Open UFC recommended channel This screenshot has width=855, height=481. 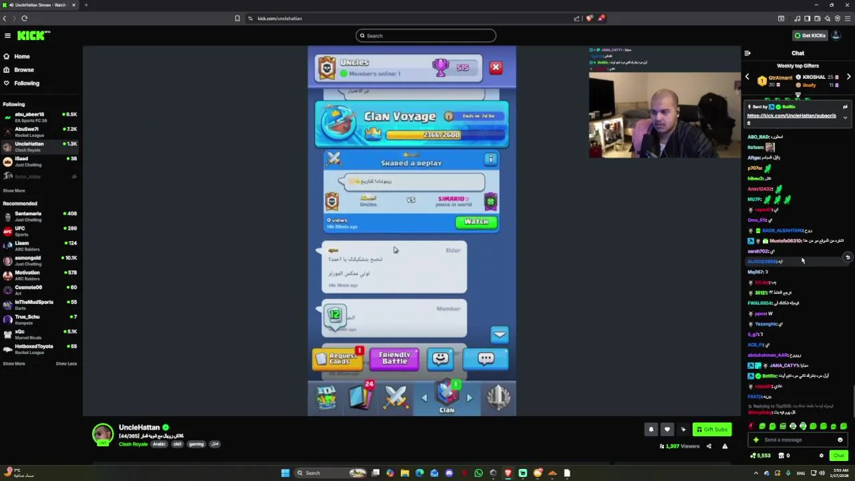pyautogui.click(x=40, y=230)
